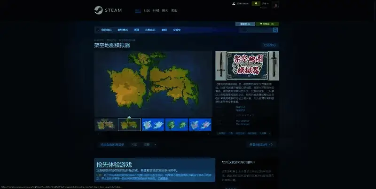Open the 新闻 news menu item
Image resolution: width=376 pixels, height=189 pixels.
pos(164,30)
